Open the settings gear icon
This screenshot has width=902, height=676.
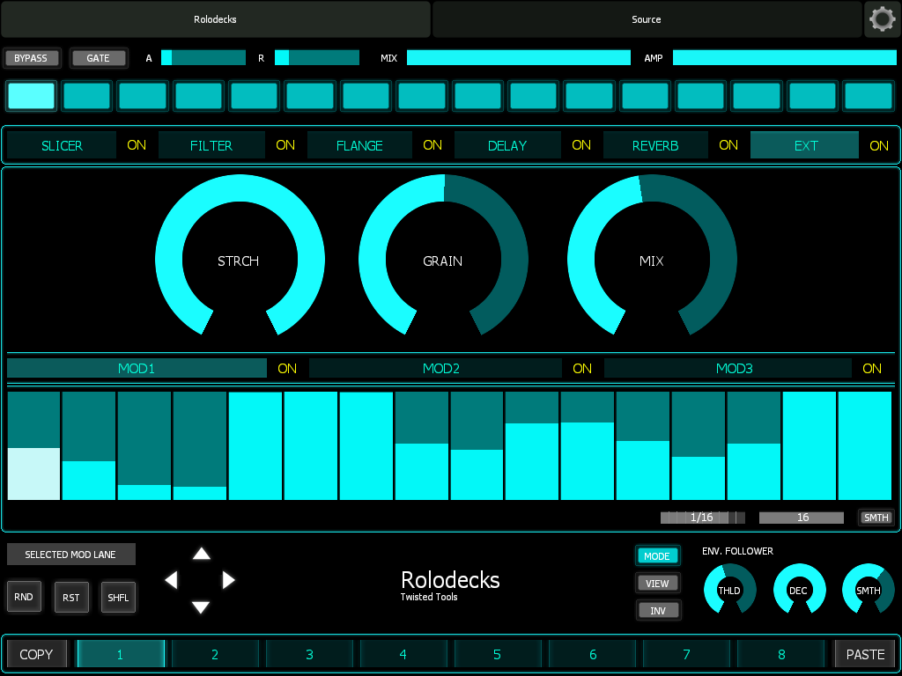pyautogui.click(x=883, y=19)
